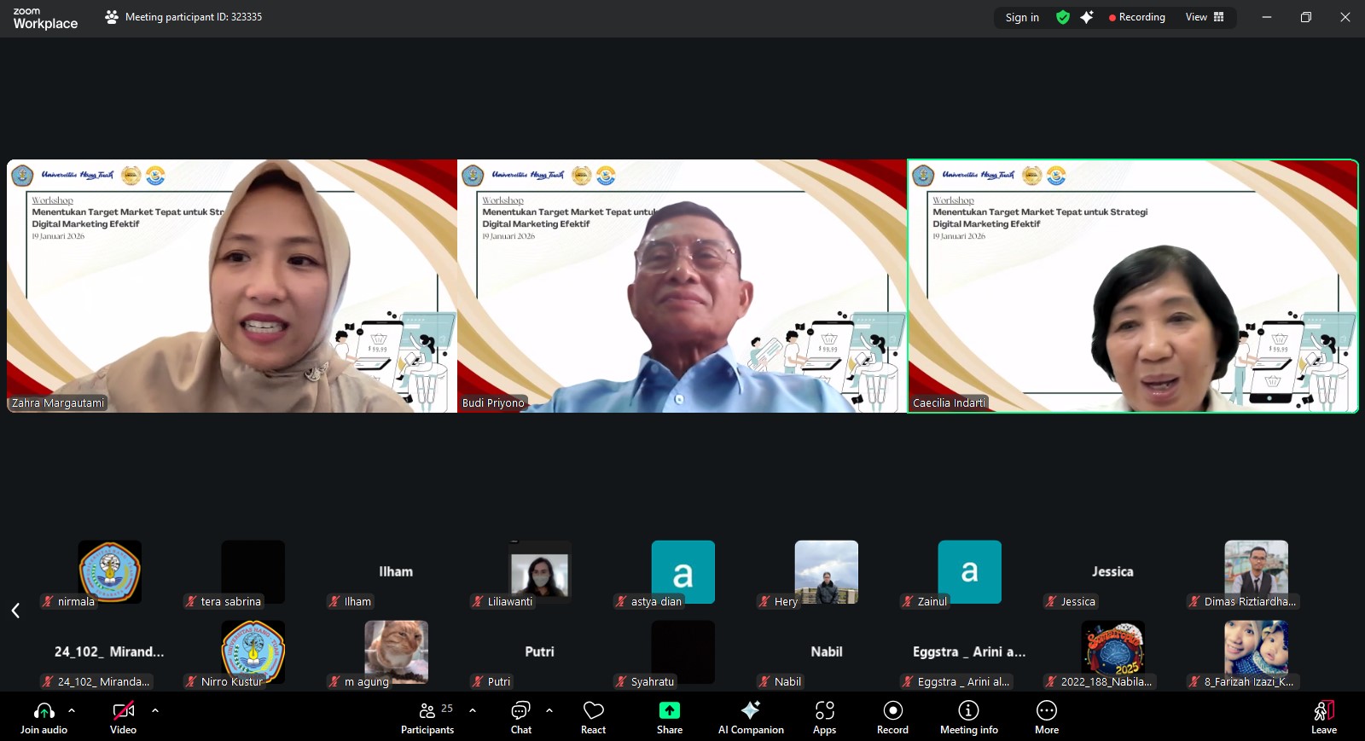Toggle the Video camera on

click(123, 717)
